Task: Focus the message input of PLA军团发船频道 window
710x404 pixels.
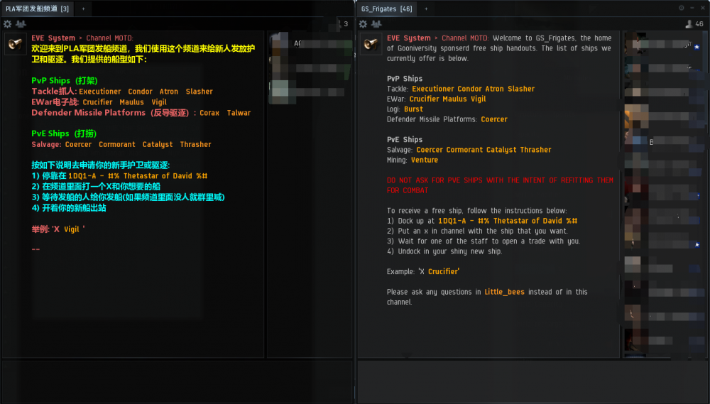Action: (x=177, y=381)
